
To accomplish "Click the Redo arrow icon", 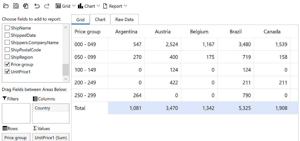I will pyautogui.click(x=47, y=6).
